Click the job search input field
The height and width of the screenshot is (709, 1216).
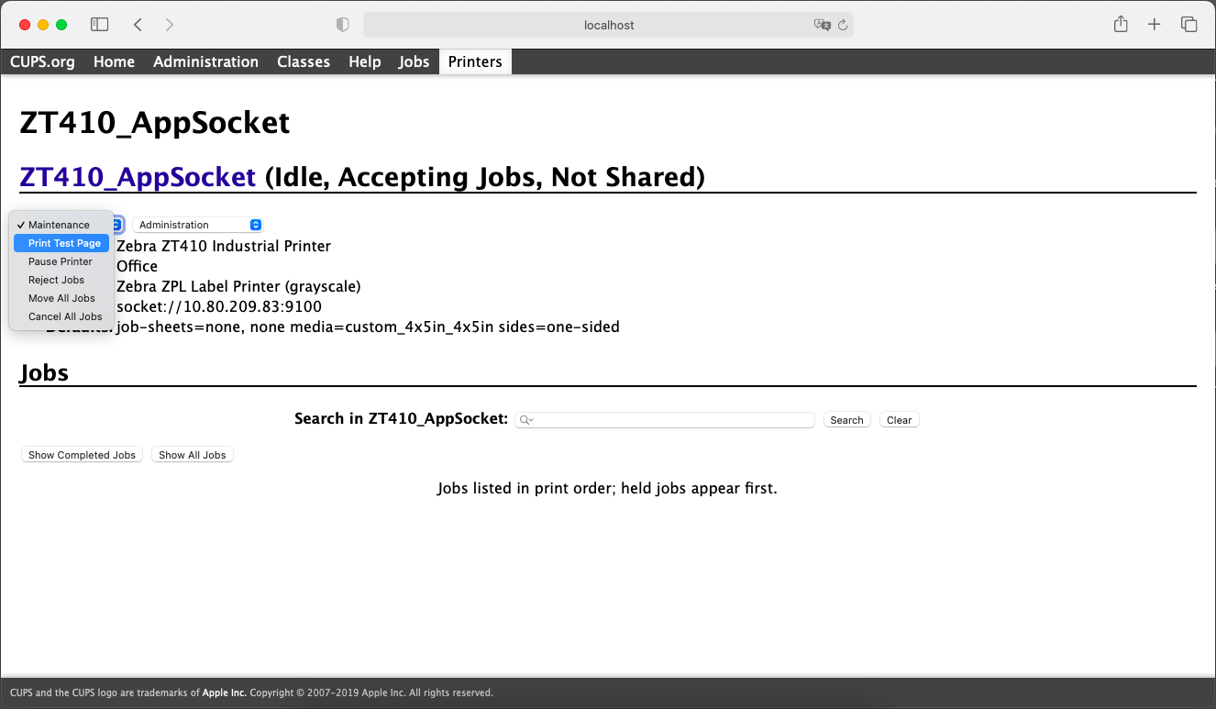(x=669, y=420)
